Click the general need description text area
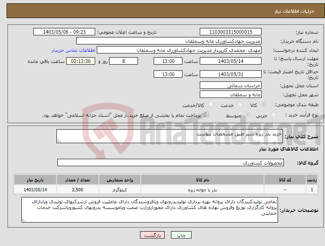Image resolution: width=325 pixels, height=246 pixels. pos(170,136)
